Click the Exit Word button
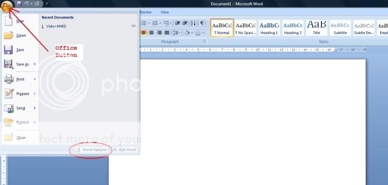 click(125, 150)
